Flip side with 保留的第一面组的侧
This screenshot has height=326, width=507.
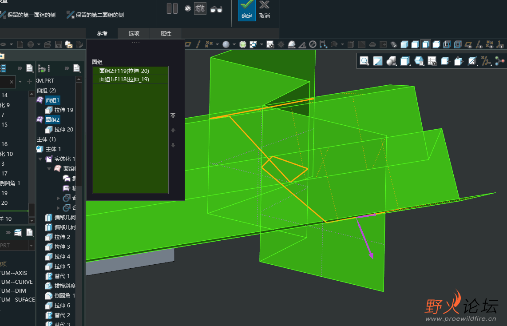(28, 15)
